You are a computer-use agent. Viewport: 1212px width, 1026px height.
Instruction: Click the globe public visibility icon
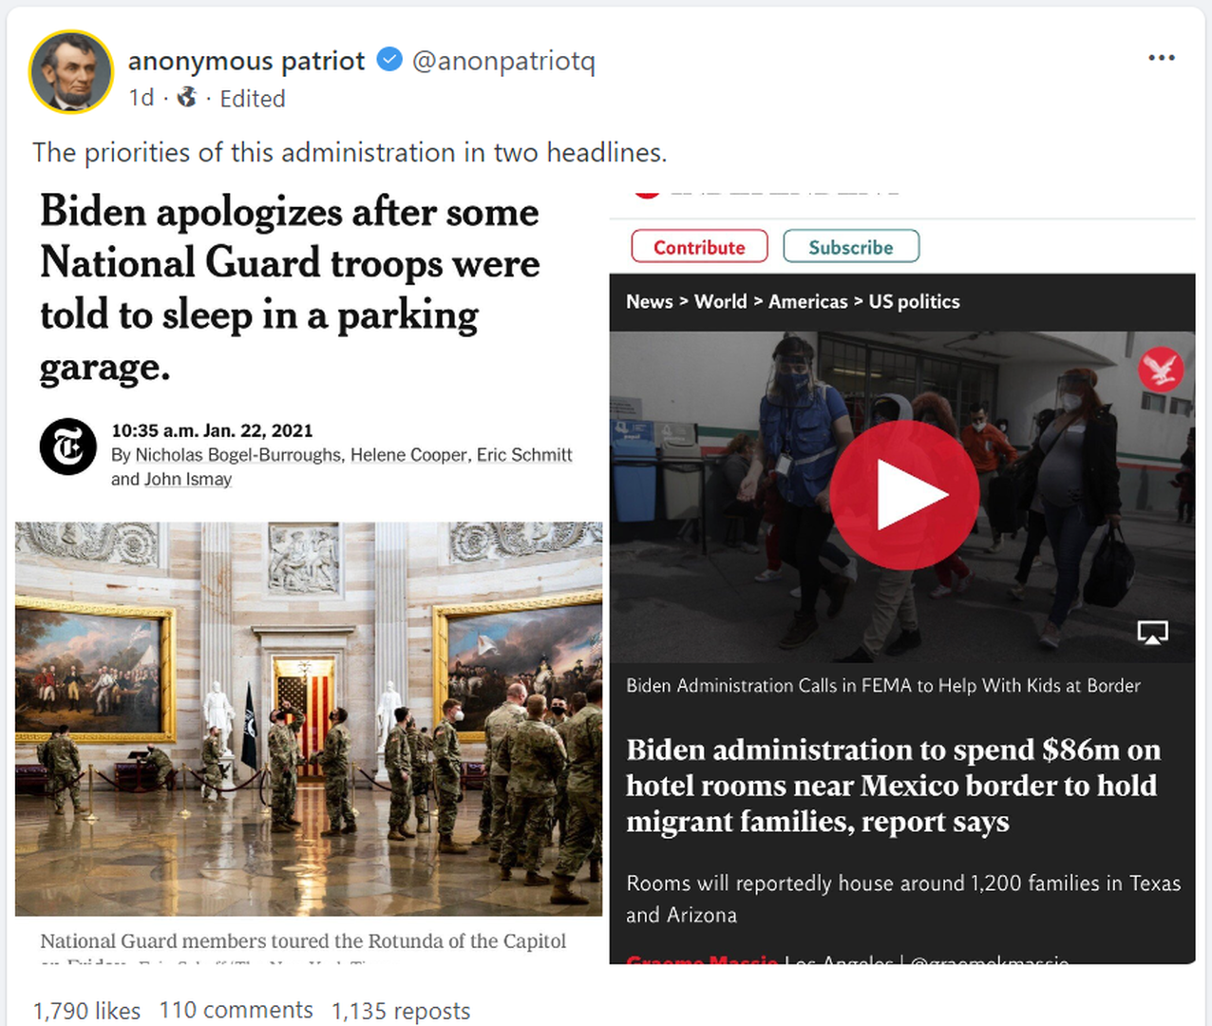(187, 97)
